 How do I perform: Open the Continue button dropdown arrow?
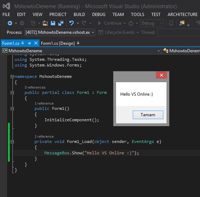click(x=125, y=23)
